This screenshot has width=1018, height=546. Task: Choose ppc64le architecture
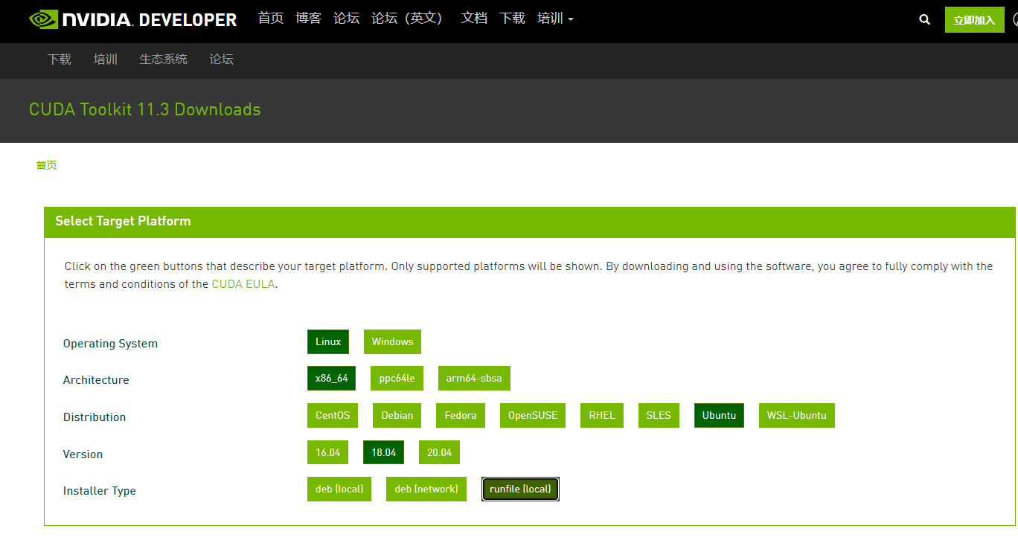tap(397, 379)
